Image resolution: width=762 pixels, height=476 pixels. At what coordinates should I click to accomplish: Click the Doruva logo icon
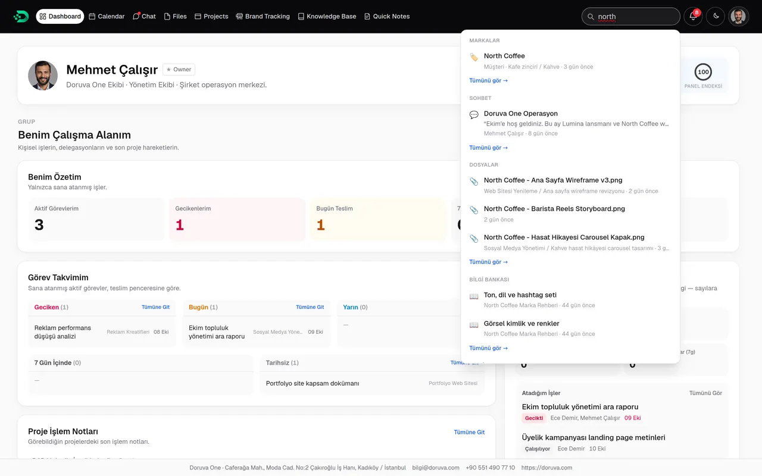point(21,17)
